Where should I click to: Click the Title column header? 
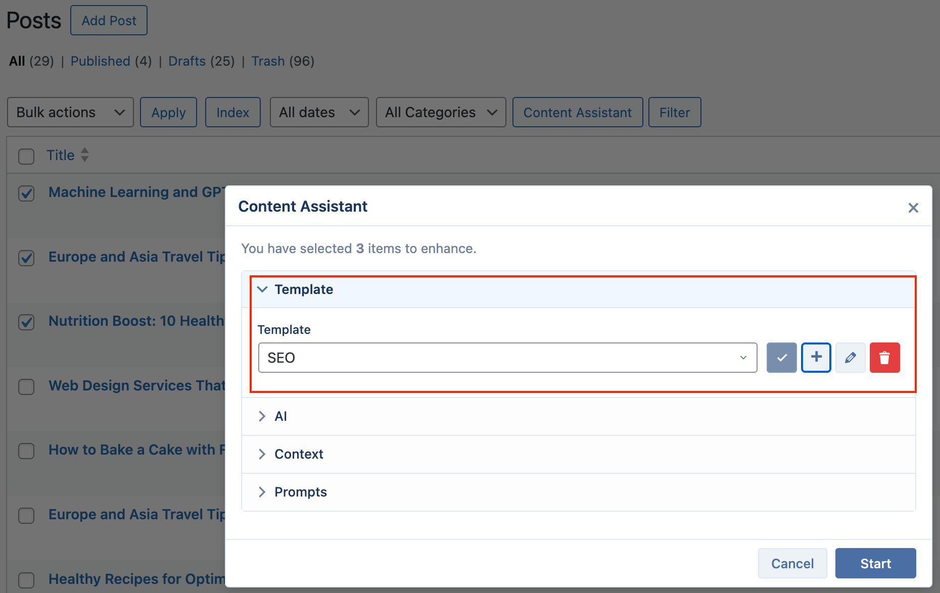pos(61,155)
